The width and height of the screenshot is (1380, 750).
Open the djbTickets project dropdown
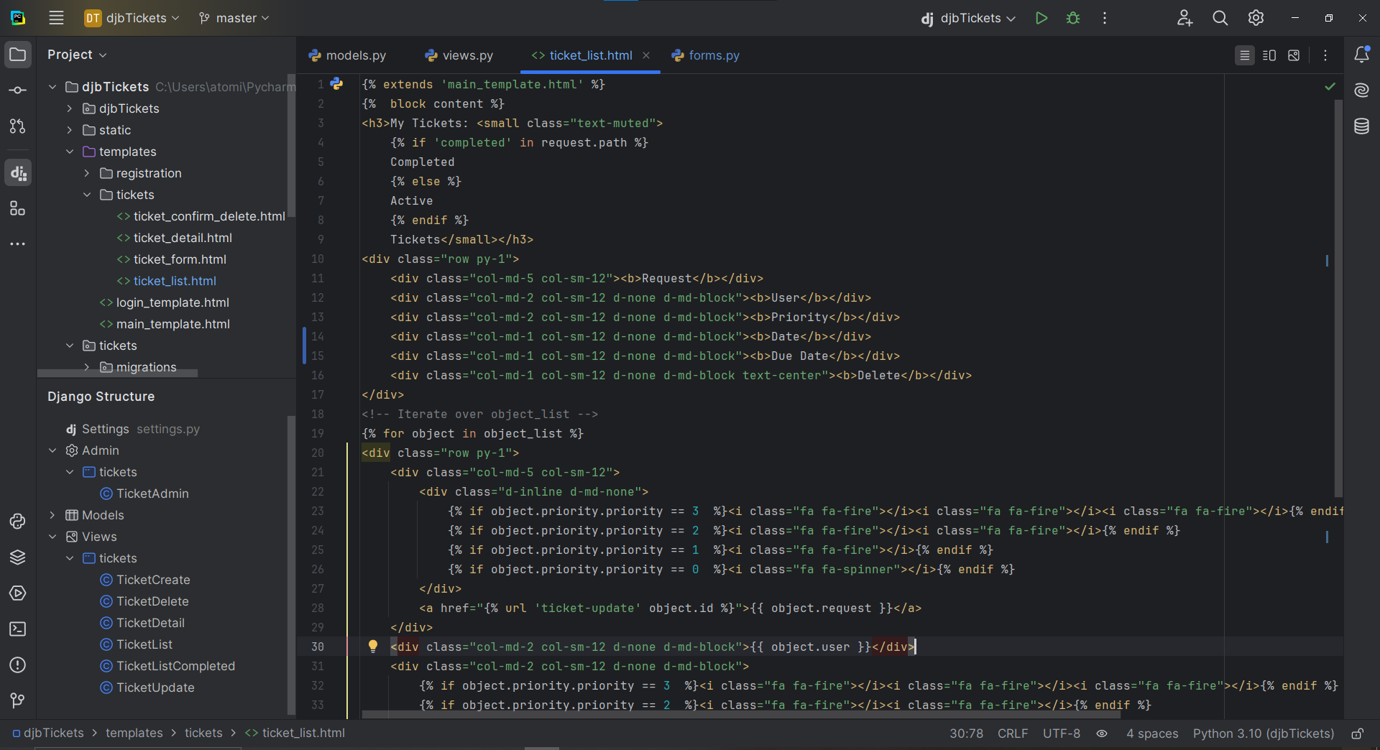[132, 18]
